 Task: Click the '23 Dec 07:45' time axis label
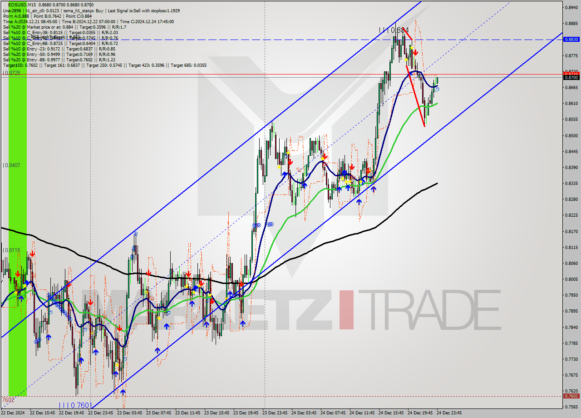tap(159, 413)
